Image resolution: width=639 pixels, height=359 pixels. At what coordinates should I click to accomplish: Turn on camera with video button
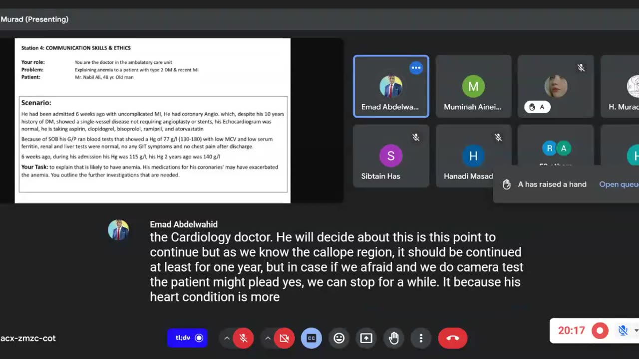click(285, 338)
